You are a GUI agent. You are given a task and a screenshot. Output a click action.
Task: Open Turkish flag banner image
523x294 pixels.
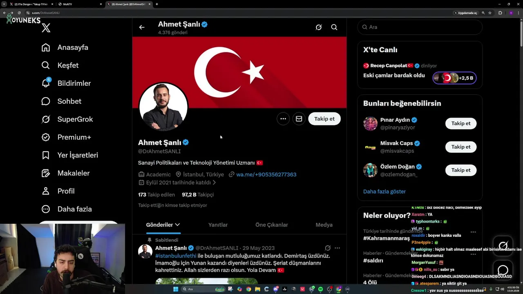[x=239, y=72]
